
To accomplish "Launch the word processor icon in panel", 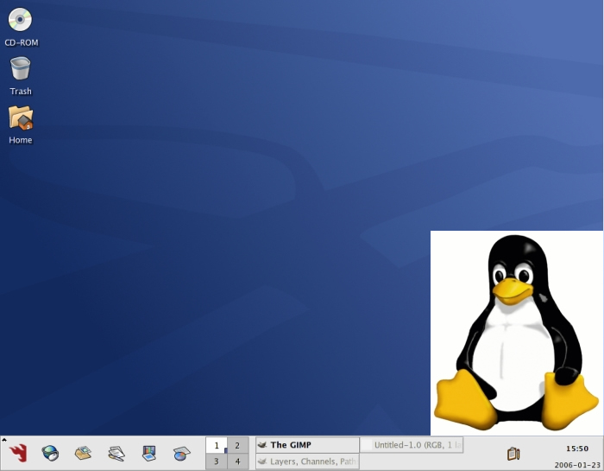I will coord(116,453).
